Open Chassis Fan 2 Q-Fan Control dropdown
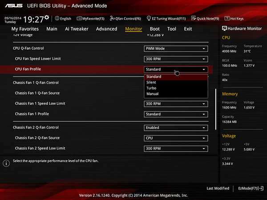Image resolution: width=267 pixels, height=200 pixels. 176,128
